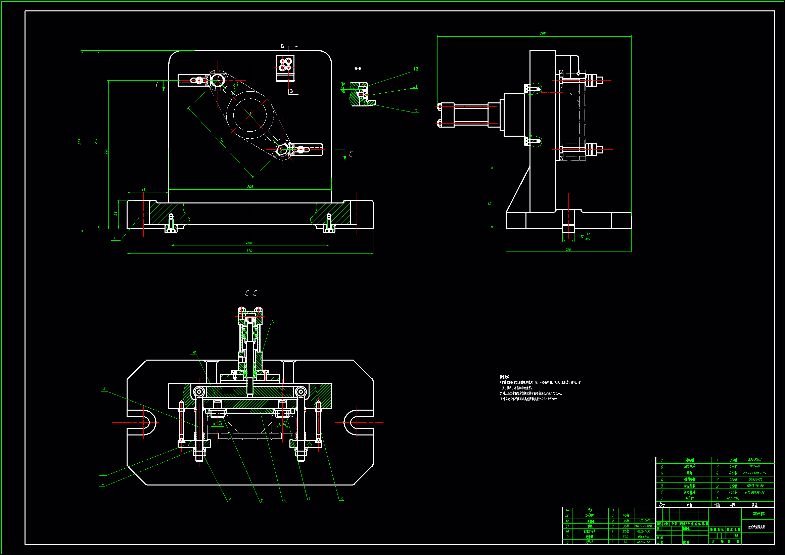Click the 190 dimension on side view
The height and width of the screenshot is (555, 785).
point(568,249)
